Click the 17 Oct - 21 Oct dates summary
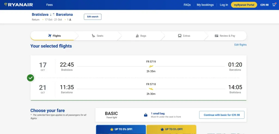 click(x=53, y=20)
